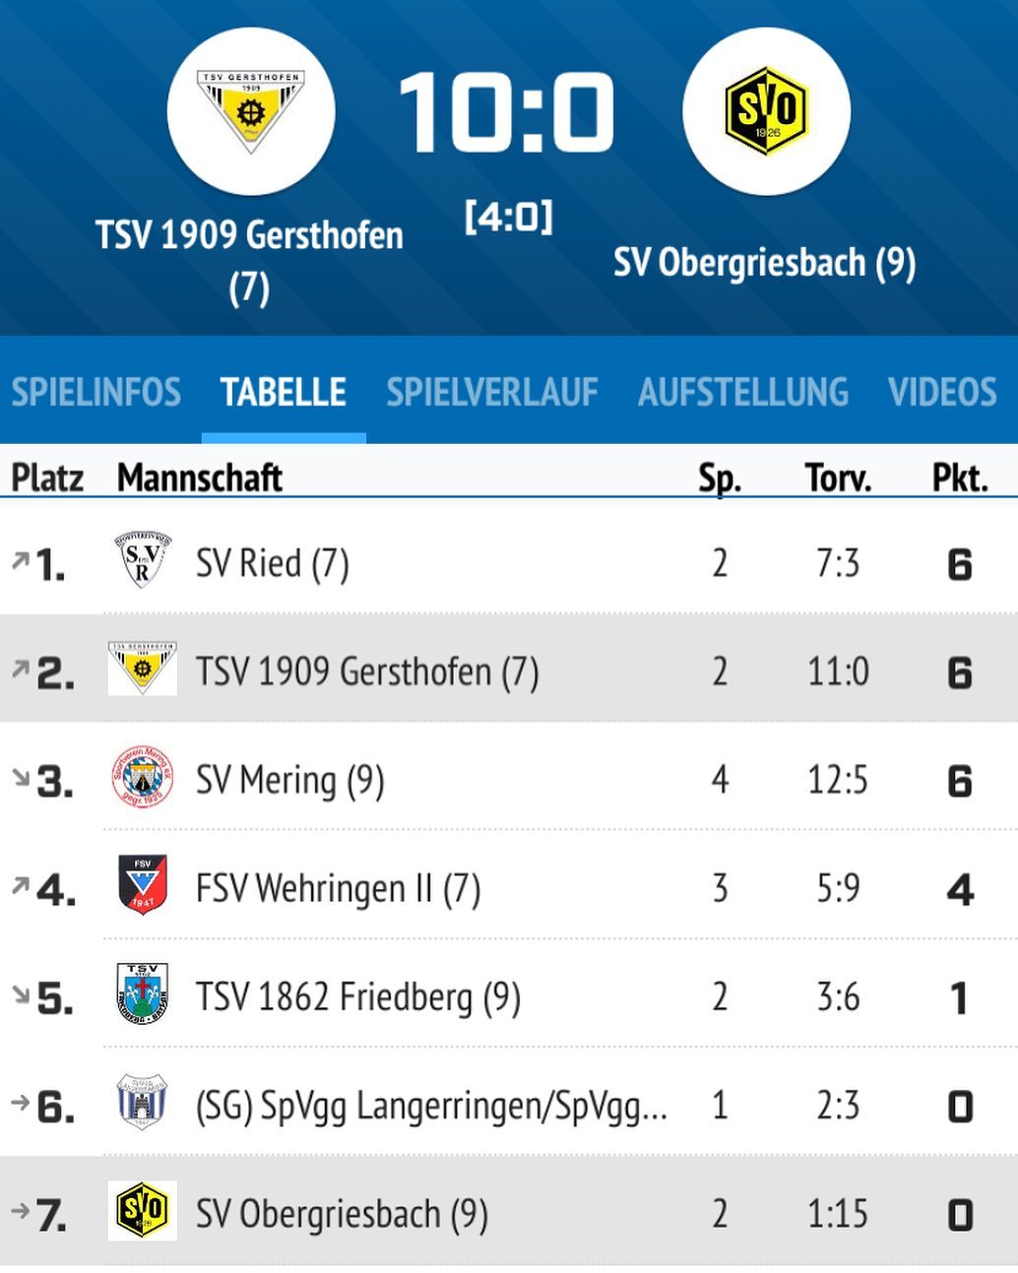Switch to the Spielinfos tab
Viewport: 1018px width, 1273px height.
coord(96,392)
